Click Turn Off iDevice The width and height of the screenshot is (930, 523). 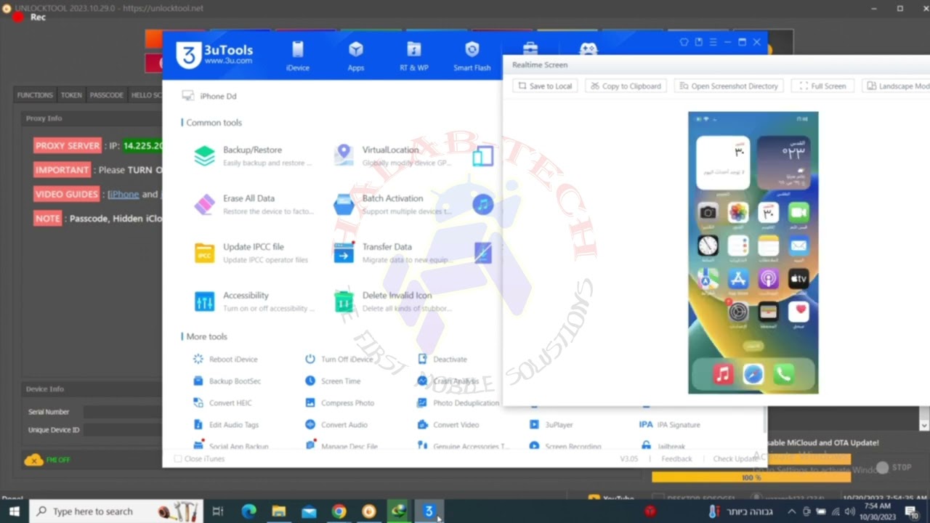pyautogui.click(x=339, y=359)
